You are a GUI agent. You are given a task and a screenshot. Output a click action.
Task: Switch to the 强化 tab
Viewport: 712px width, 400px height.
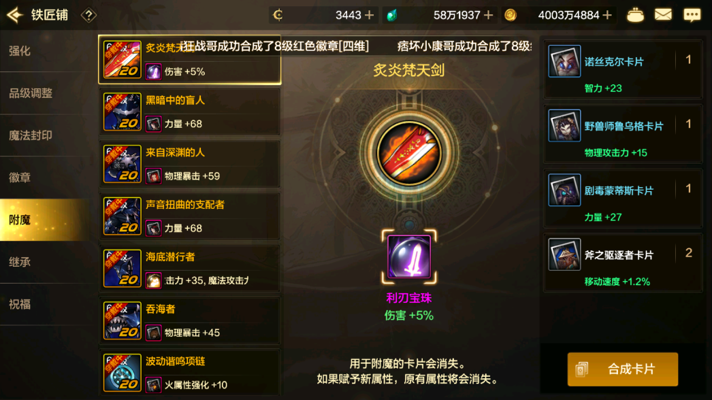tap(46, 51)
